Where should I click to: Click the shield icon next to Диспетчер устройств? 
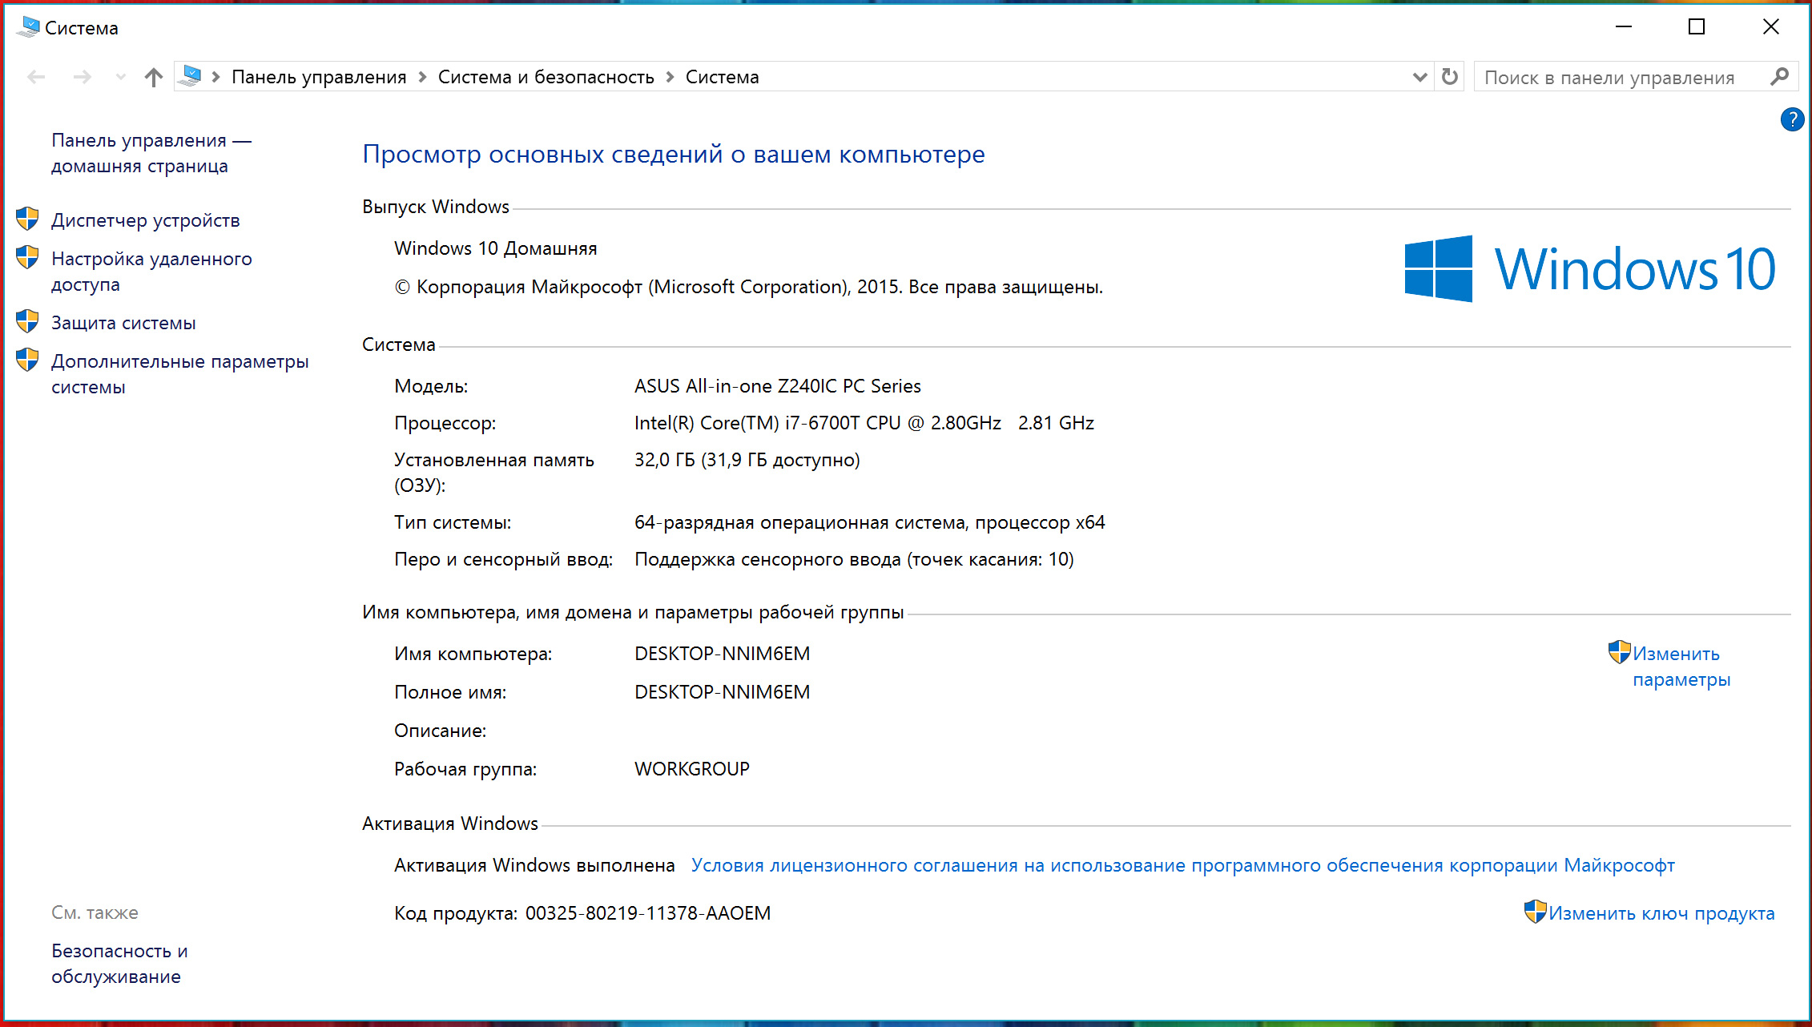[x=27, y=219]
